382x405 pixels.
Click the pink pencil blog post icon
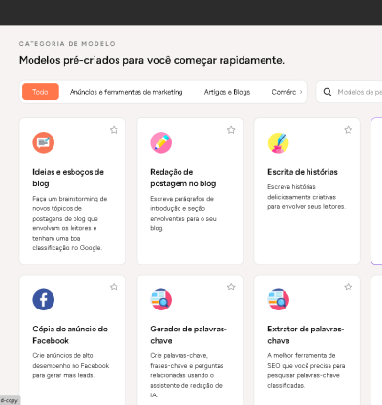pyautogui.click(x=161, y=142)
